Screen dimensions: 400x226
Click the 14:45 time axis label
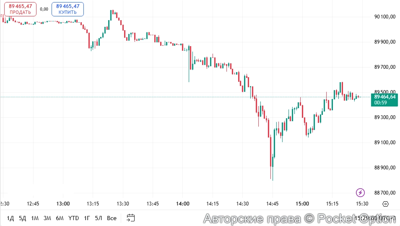click(x=273, y=204)
